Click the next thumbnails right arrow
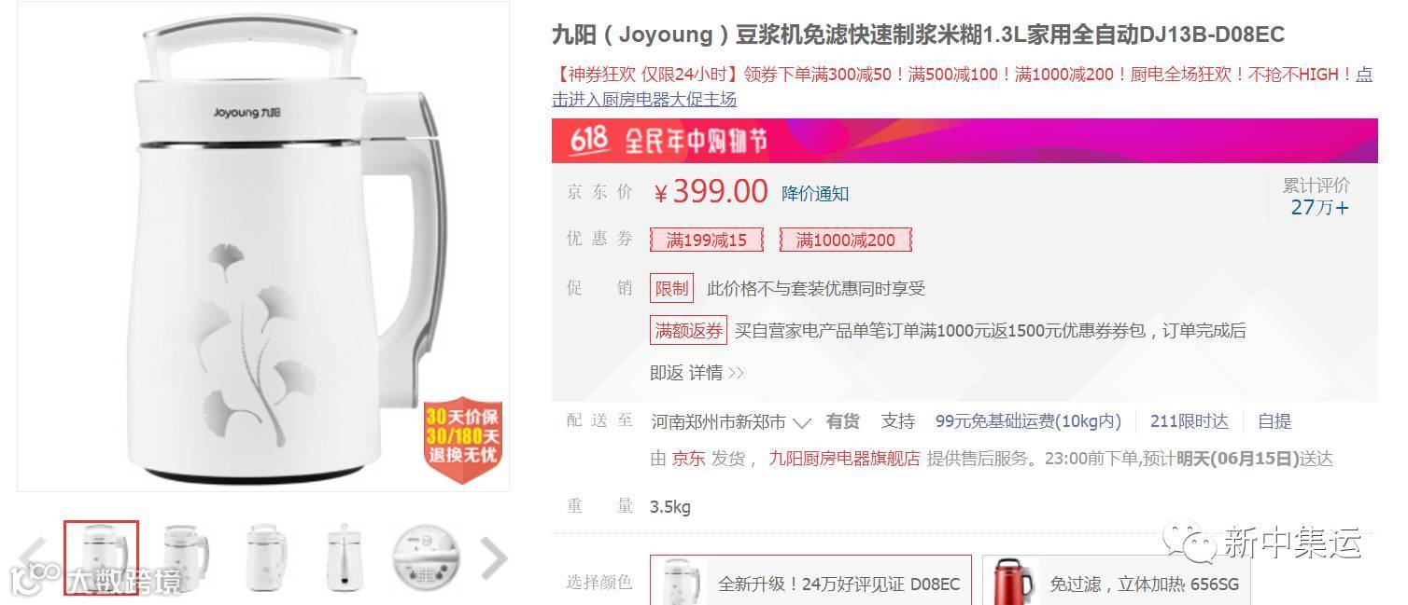The width and height of the screenshot is (1408, 605). point(493,558)
